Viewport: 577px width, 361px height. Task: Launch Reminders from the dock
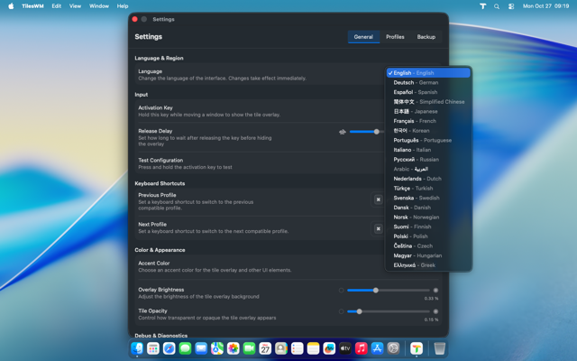coord(297,348)
